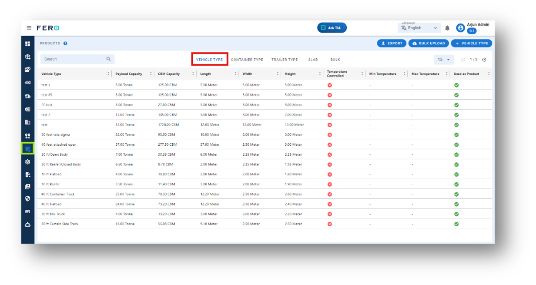Screen dimensions: 536x285
Task: Open the package/orders icon in sidebar
Action: pos(28,57)
